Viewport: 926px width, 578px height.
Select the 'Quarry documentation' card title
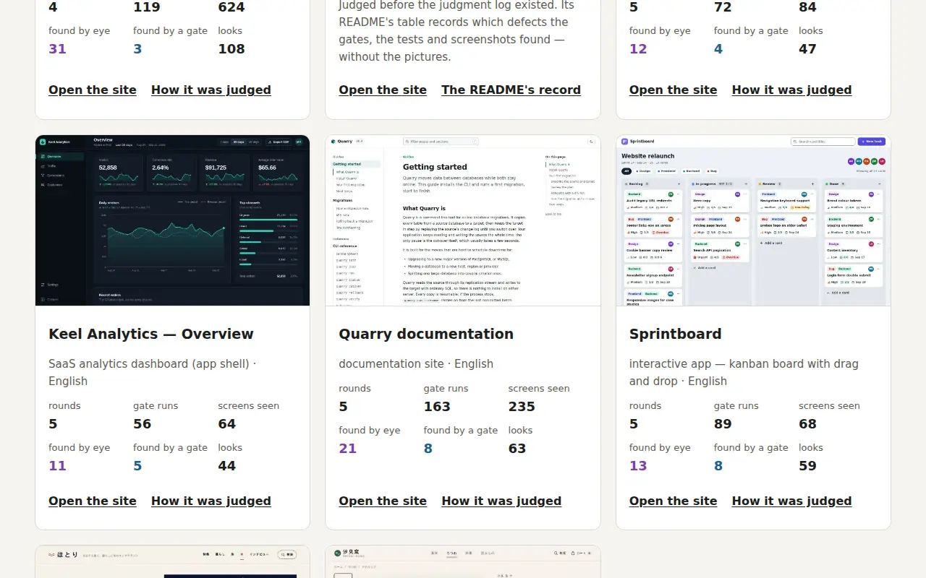426,334
